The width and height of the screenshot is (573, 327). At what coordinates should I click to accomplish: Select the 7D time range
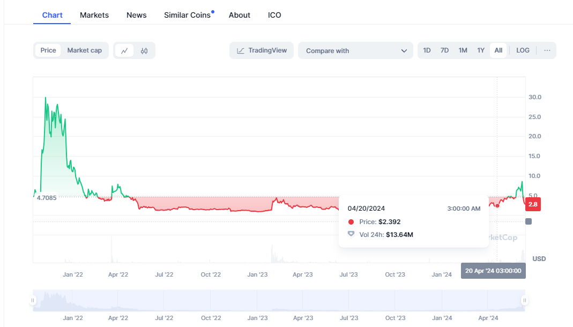click(444, 50)
